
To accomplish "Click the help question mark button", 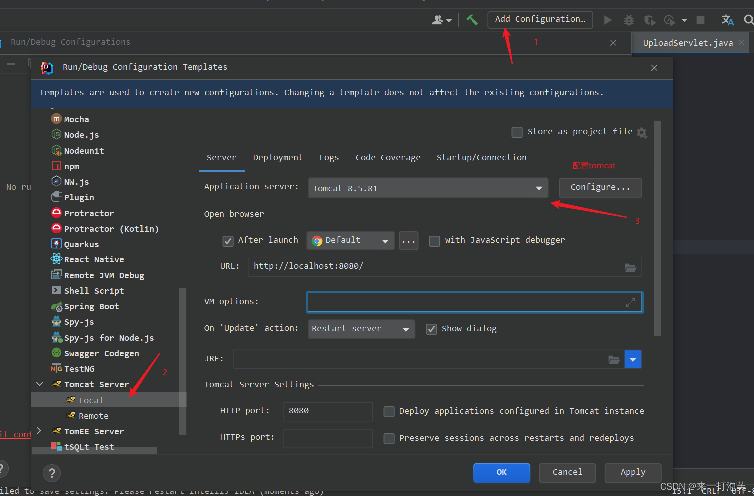I will 52,473.
